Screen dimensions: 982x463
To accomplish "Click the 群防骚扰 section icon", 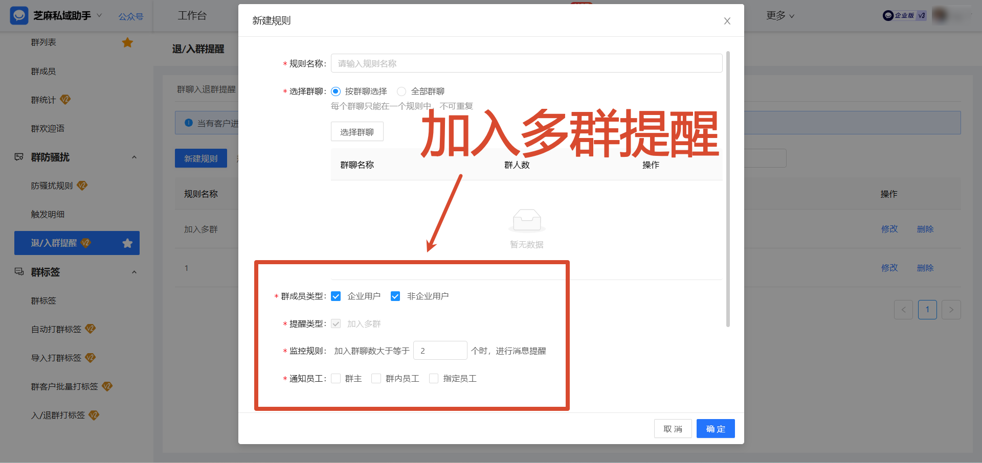I will [19, 157].
